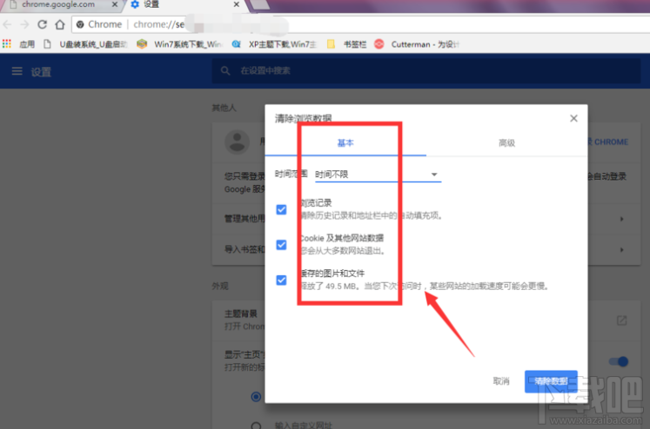Click the blue 清除数据 button
650x429 pixels.
click(x=551, y=381)
